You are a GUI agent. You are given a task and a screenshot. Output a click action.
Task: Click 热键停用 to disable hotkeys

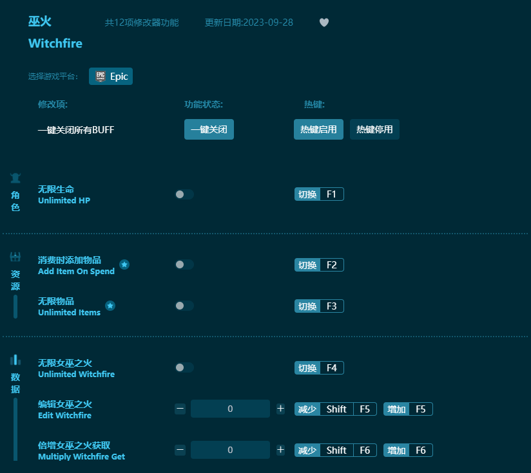click(x=374, y=129)
